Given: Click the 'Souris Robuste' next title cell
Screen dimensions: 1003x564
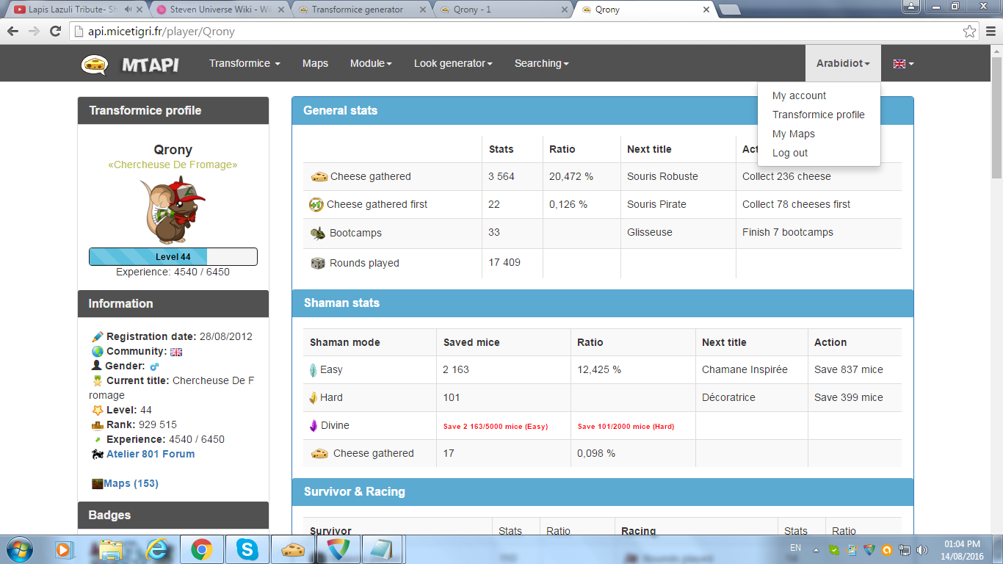Looking at the screenshot, I should pyautogui.click(x=678, y=176).
